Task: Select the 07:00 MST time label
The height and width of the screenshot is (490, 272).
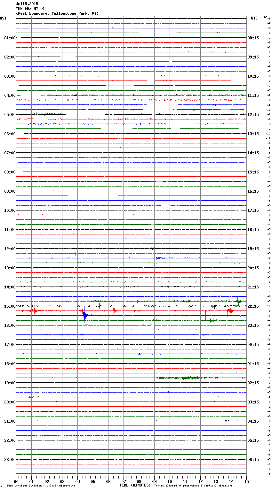Action: pos(10,153)
